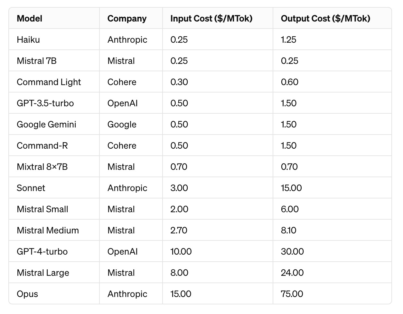Viewport: 403px width, 314px height.
Task: Click the Company column header
Action: 127,19
